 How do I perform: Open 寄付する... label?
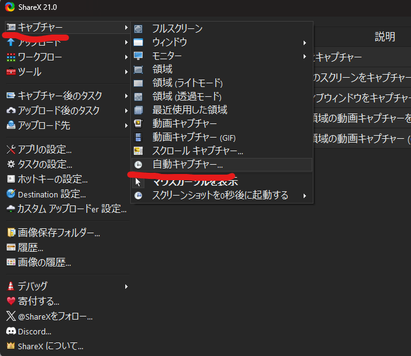point(38,301)
